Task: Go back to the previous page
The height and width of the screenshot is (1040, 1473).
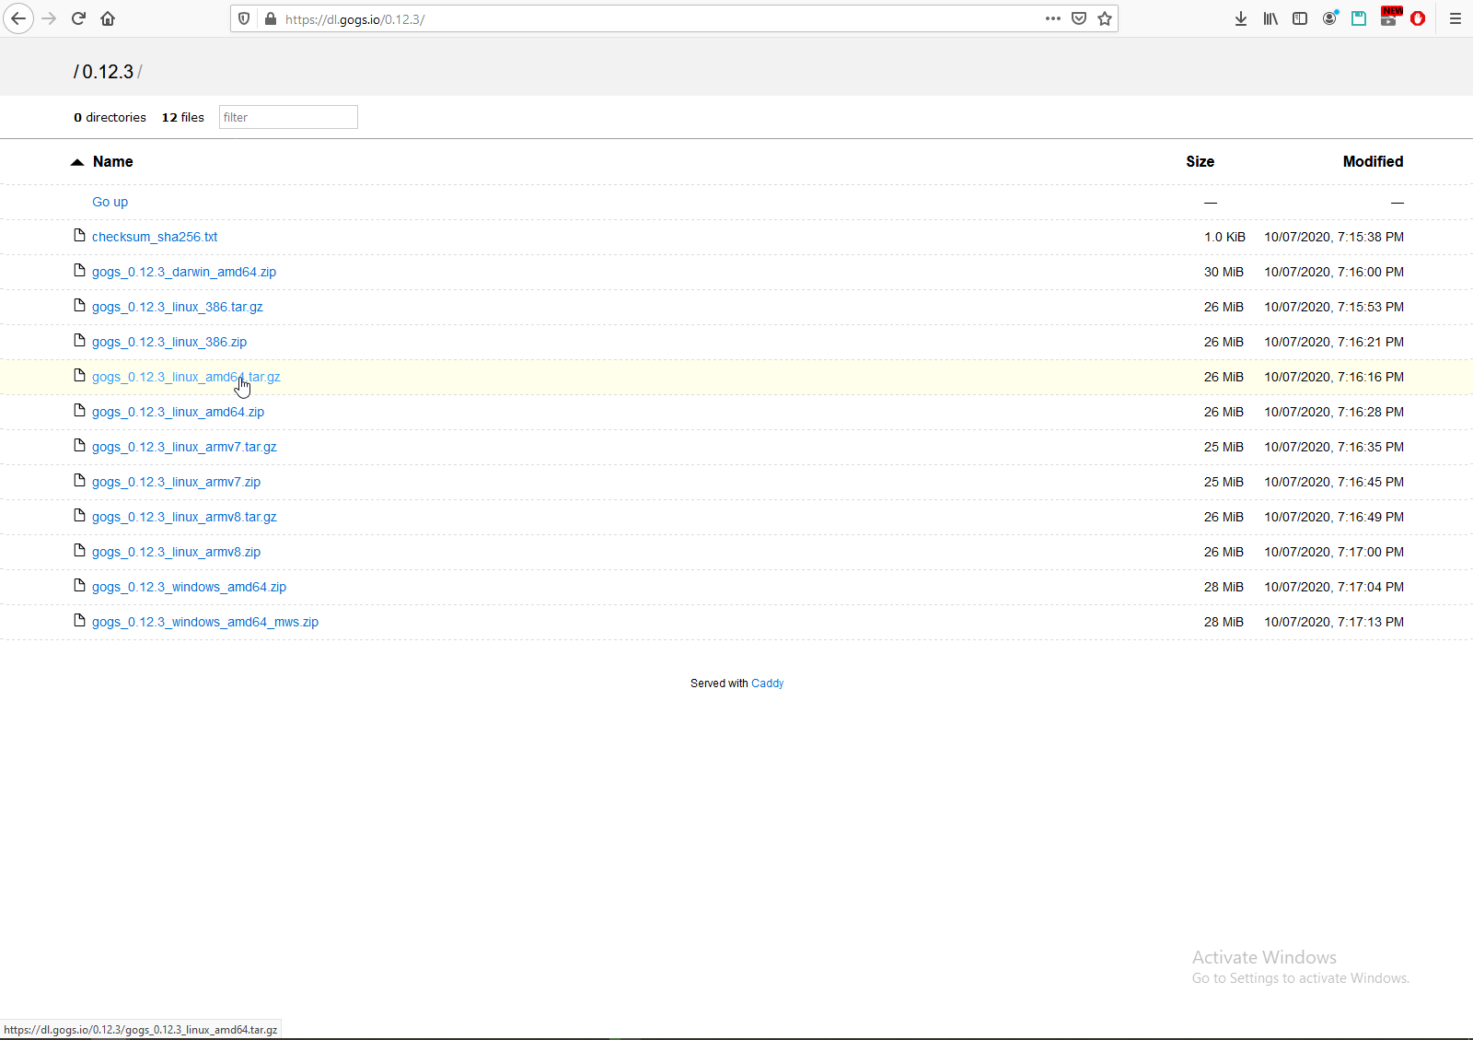Action: (x=18, y=18)
